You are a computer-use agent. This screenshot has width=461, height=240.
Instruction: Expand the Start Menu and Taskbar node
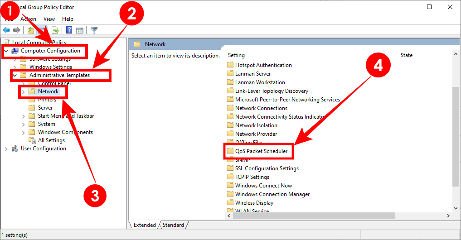[23, 116]
